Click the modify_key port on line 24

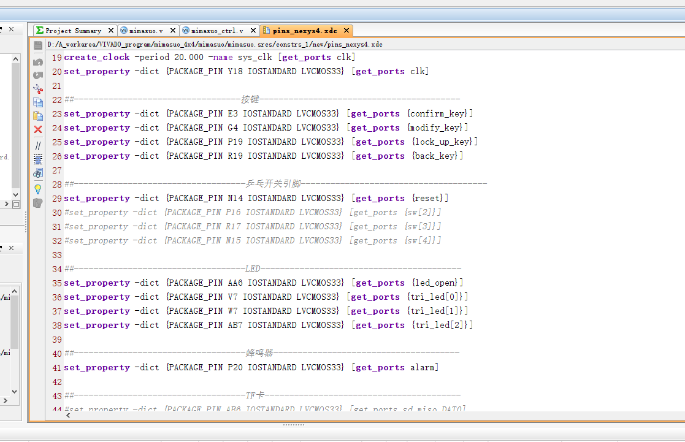tap(435, 128)
